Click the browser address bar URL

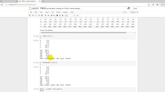[x=22, y=5]
